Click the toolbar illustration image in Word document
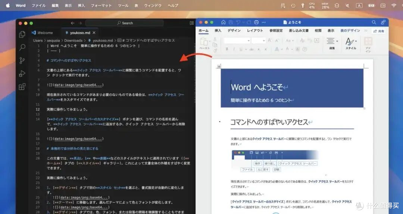The height and width of the screenshot is (214, 403). 275,161
